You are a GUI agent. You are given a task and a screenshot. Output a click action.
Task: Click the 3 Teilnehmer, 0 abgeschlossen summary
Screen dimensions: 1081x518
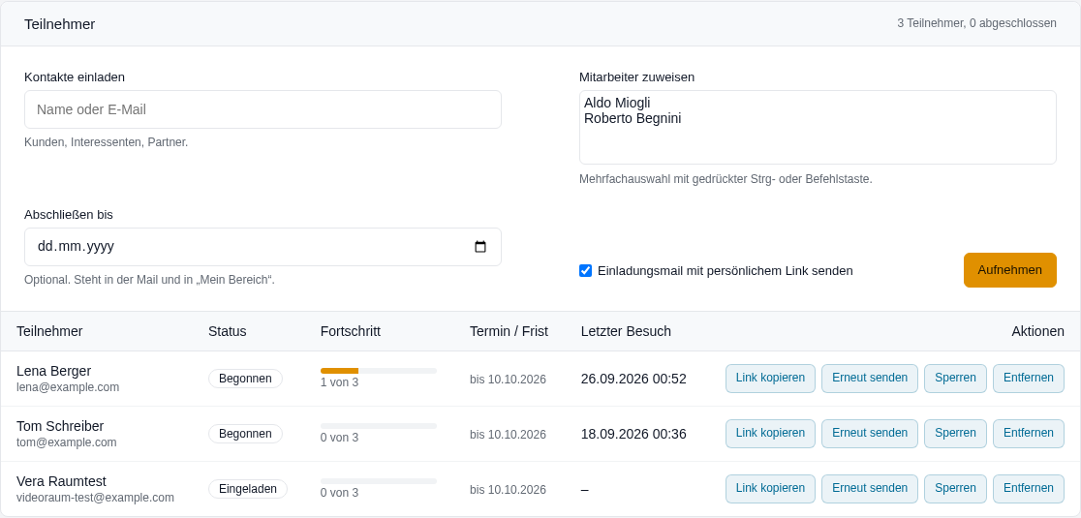pos(977,23)
